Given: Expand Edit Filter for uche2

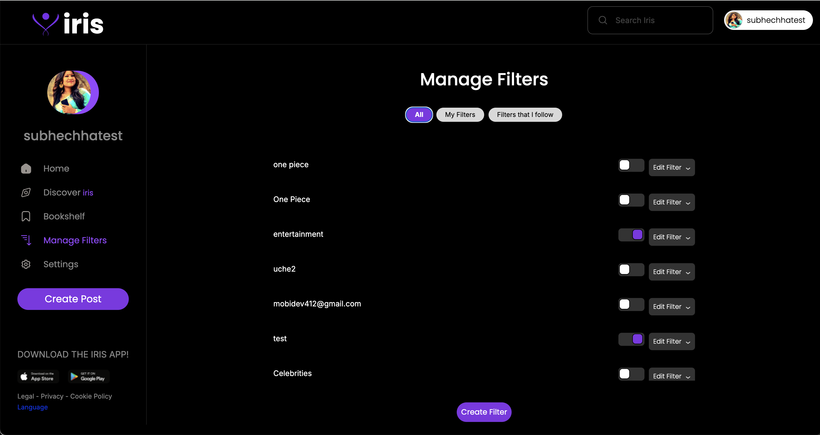Looking at the screenshot, I should [671, 272].
